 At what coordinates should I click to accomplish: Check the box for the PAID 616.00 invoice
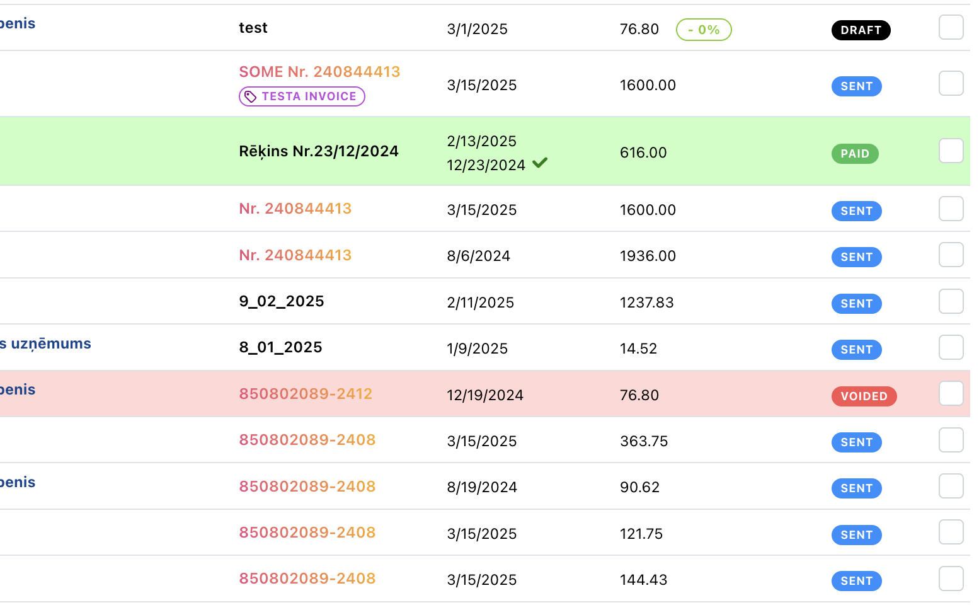coord(951,151)
